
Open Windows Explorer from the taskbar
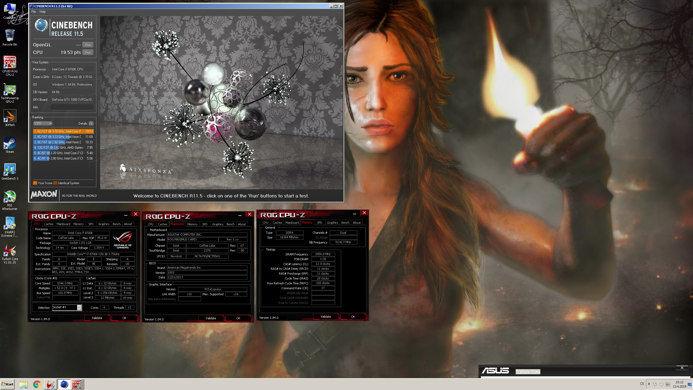pyautogui.click(x=24, y=384)
